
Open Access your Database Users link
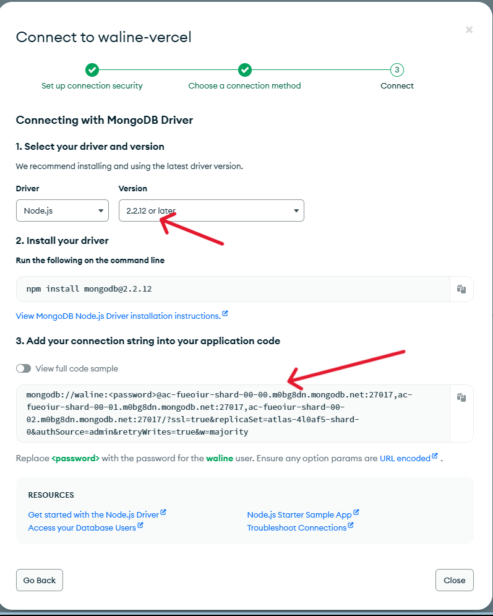82,528
